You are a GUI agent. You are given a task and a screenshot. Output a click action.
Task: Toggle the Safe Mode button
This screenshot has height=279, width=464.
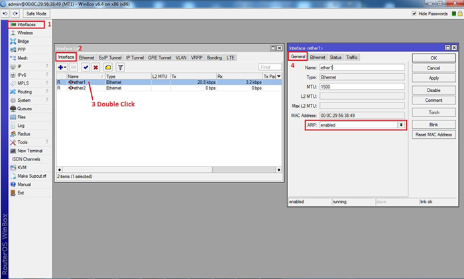[36, 13]
